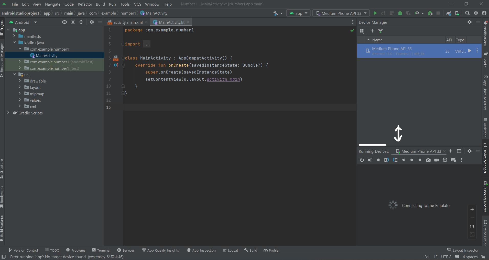Viewport: 489px width, 260px height.
Task: Select the MainActivity.kt editor tab
Action: tap(171, 22)
